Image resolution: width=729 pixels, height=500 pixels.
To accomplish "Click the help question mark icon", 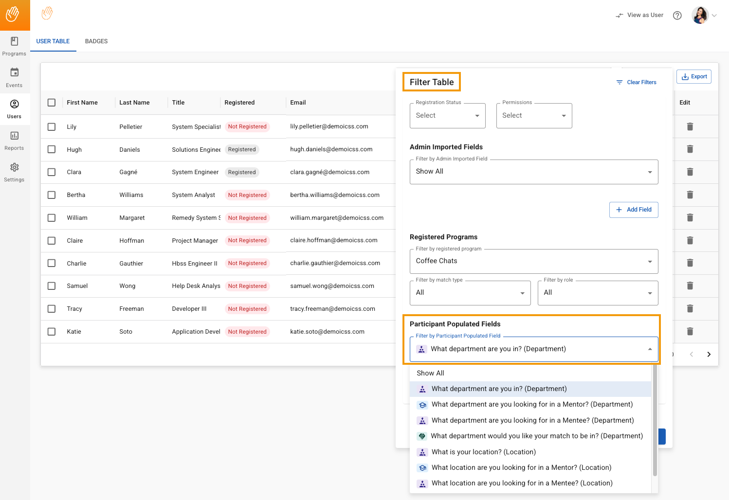I will point(677,16).
